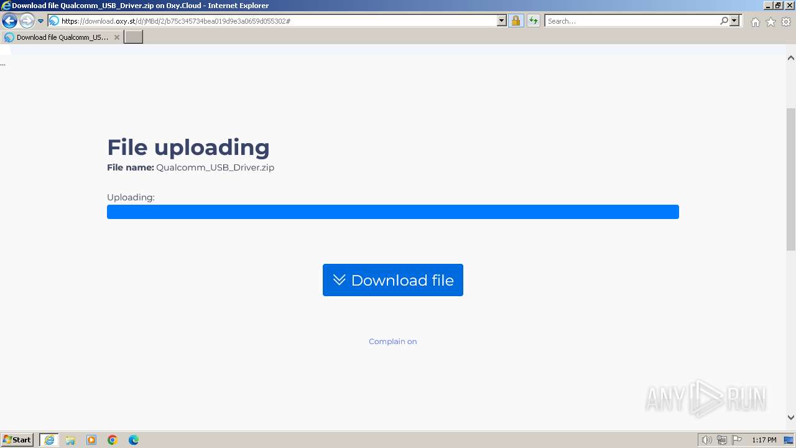The width and height of the screenshot is (796, 448).
Task: Click the Uploading progress bar
Action: (x=393, y=212)
